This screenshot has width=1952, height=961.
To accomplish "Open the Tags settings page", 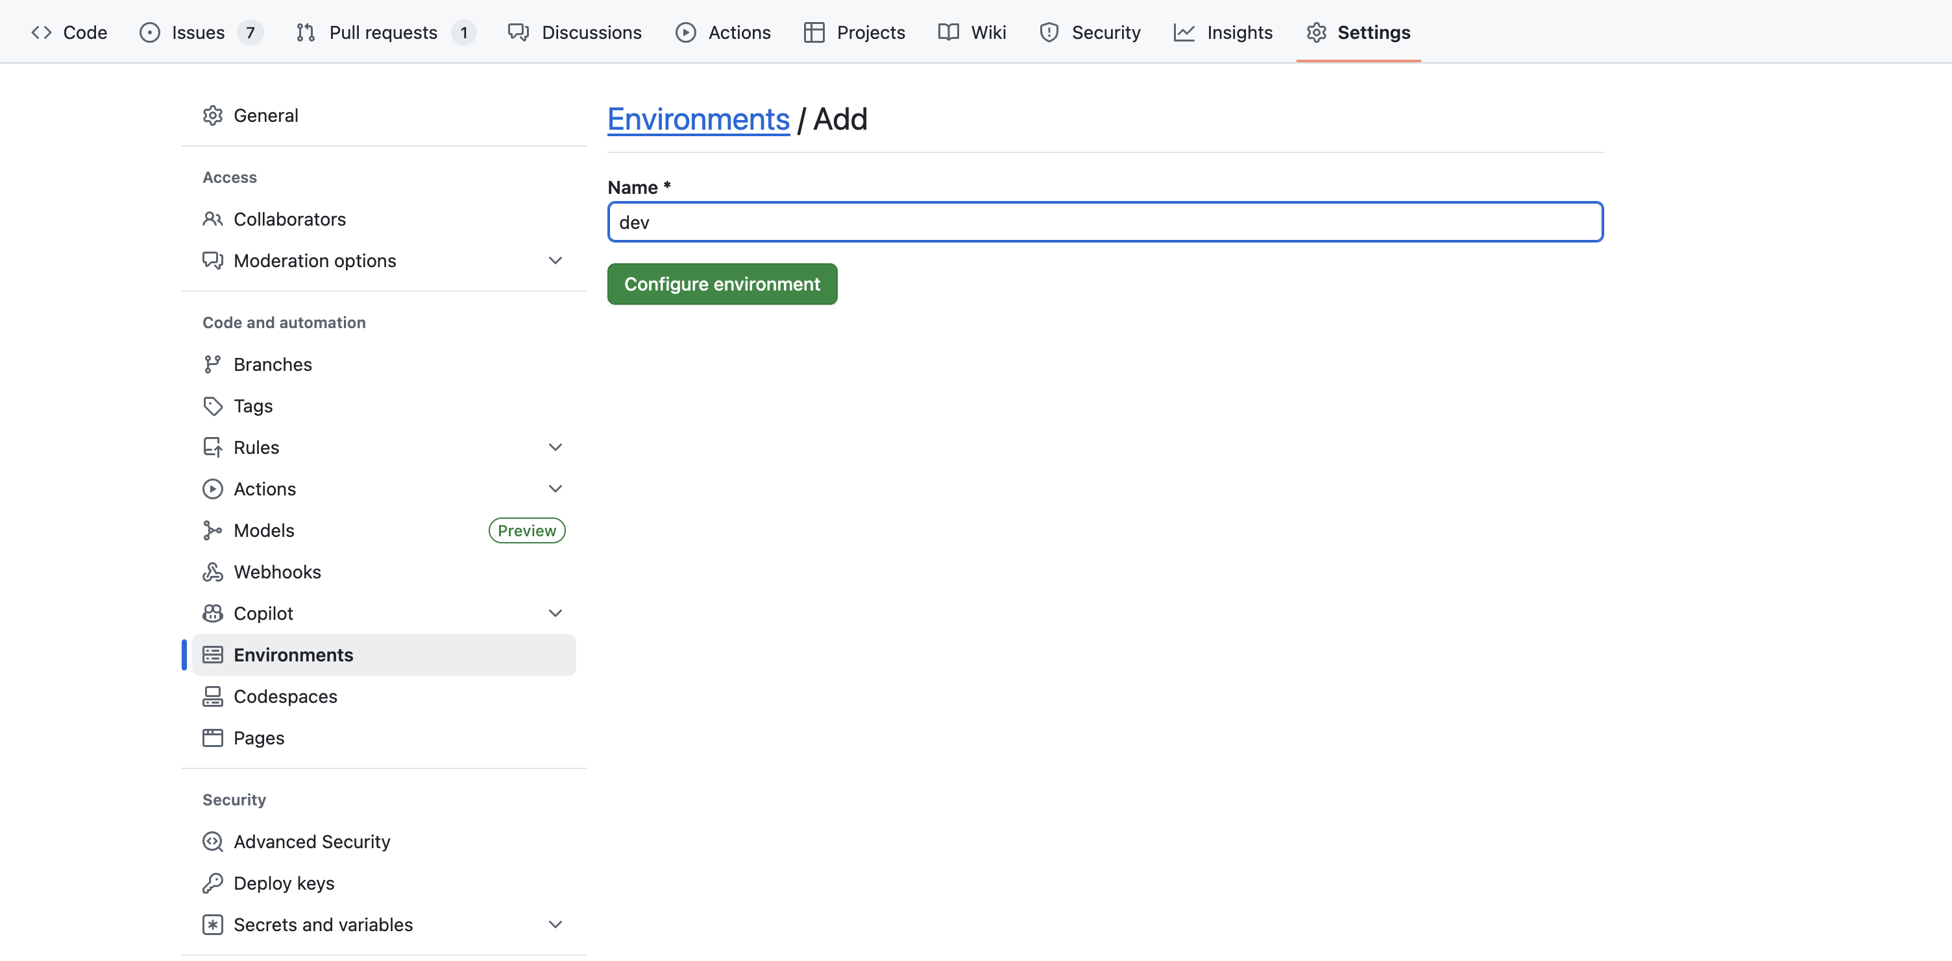I will 252,405.
